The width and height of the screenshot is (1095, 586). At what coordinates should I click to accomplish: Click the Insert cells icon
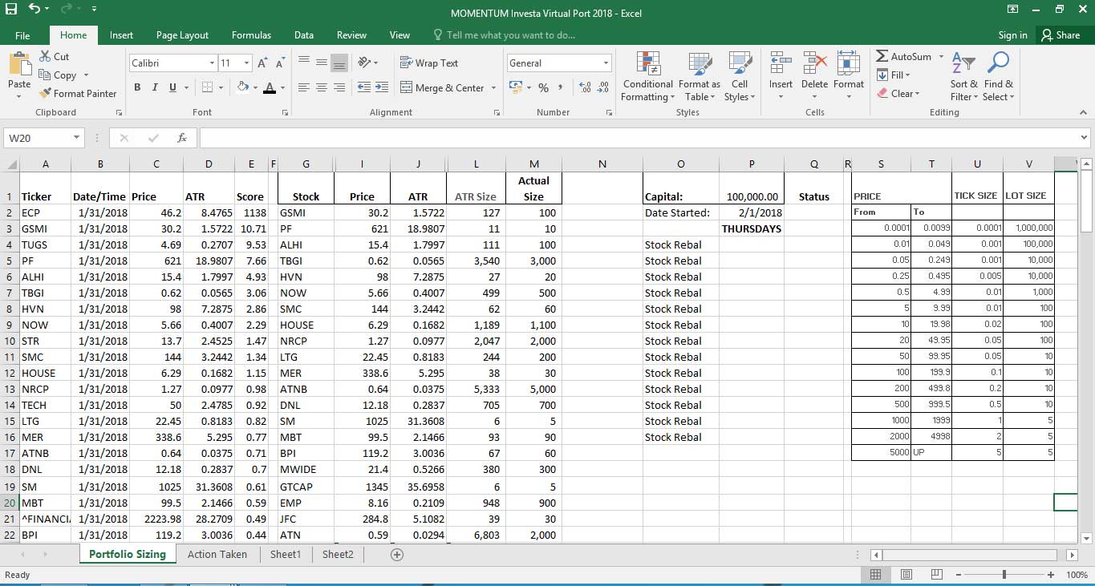[x=781, y=64]
